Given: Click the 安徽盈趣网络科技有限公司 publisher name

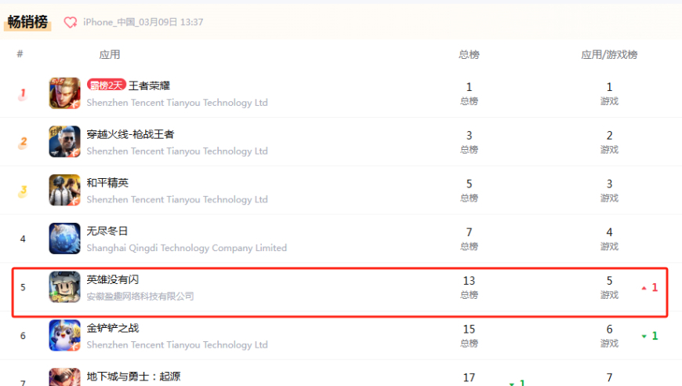Looking at the screenshot, I should pos(140,296).
